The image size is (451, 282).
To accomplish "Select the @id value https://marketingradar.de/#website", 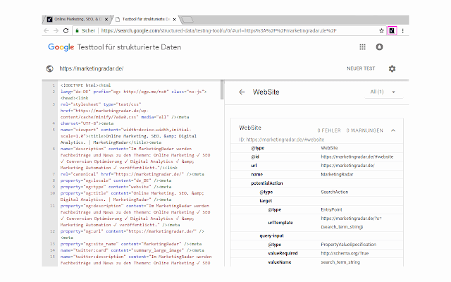I will click(357, 157).
